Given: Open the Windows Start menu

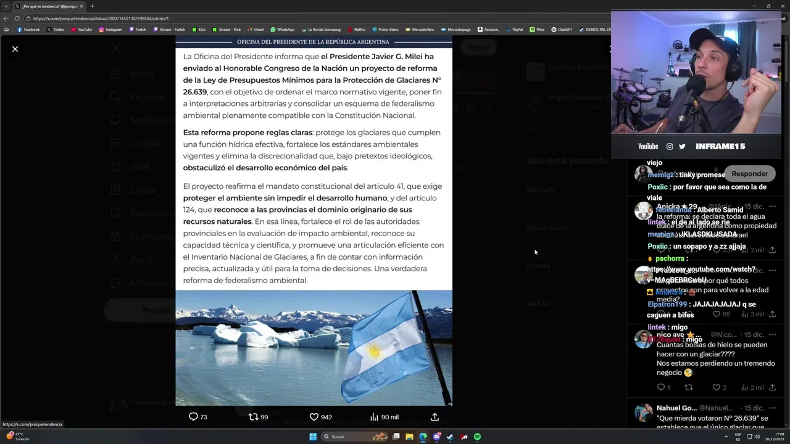Looking at the screenshot, I should [313, 437].
